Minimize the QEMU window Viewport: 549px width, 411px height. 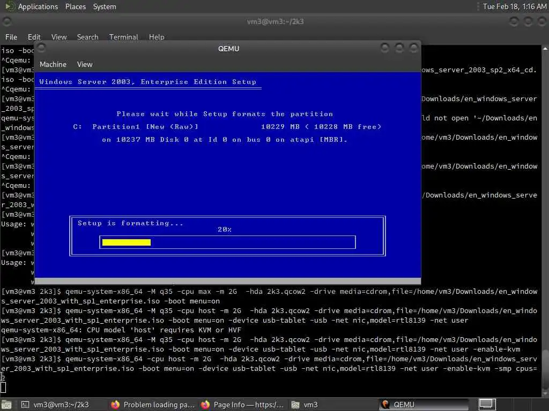point(385,48)
